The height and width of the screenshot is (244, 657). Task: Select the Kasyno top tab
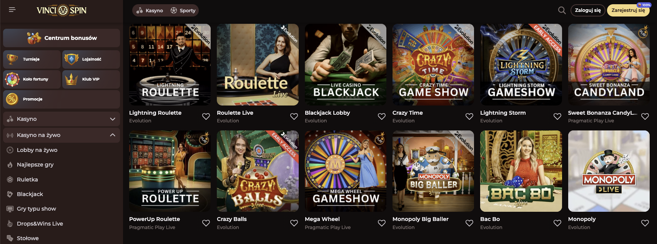coord(150,10)
